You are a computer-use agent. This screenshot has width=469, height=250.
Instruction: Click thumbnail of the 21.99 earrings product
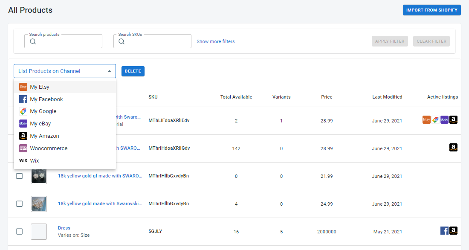39,176
